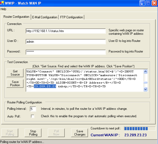Focus the Password input field
158x144 pixels.
(66, 52)
